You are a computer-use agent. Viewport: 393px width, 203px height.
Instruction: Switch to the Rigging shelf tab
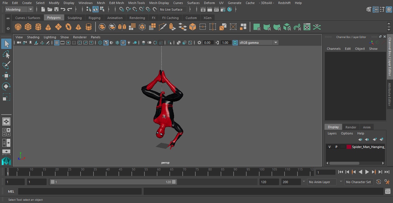coord(94,18)
